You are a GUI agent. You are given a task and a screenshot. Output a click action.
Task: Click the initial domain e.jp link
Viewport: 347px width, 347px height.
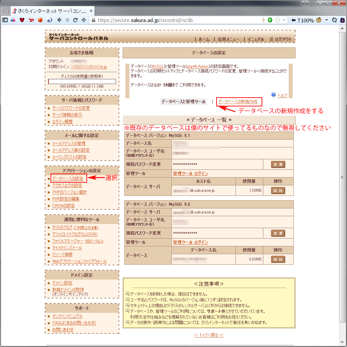(104, 67)
